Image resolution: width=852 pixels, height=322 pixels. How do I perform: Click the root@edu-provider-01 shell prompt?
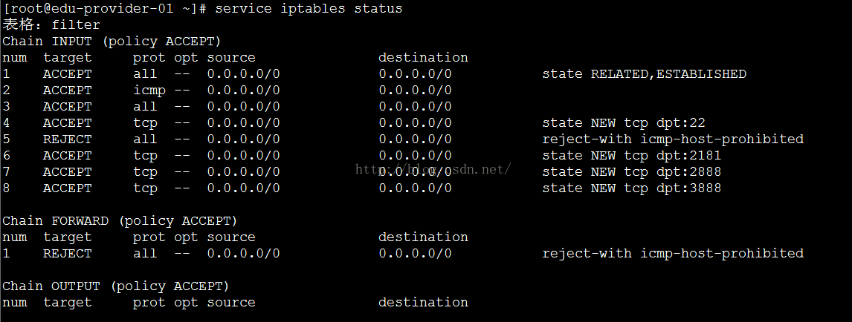pos(96,9)
